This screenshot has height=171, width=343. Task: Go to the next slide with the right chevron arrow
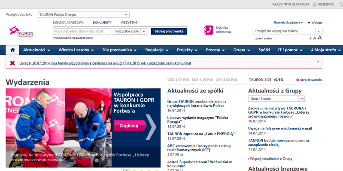[151, 127]
